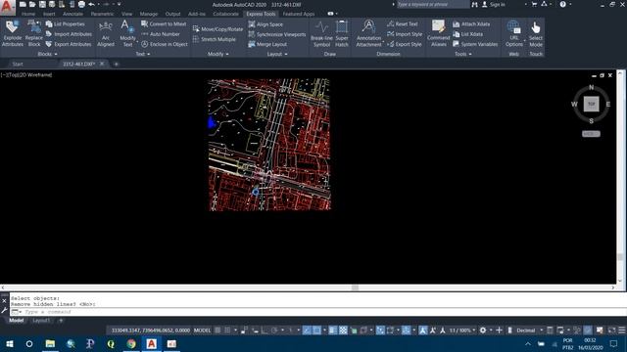The image size is (627, 352).
Task: Open the Command Aliases editor
Action: [438, 33]
